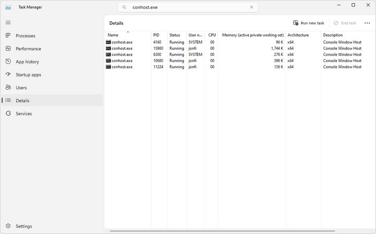This screenshot has height=234, width=376.
Task: Select PID cell 11224
Action: [158, 67]
